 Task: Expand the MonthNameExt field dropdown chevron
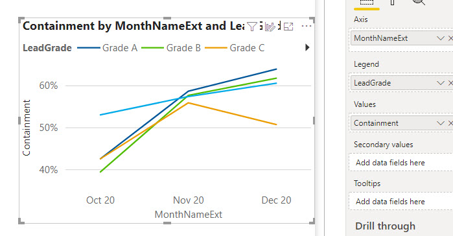[x=440, y=38]
